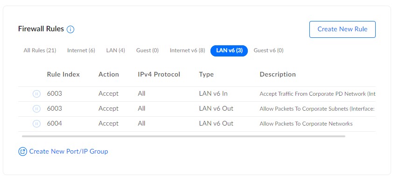Click the external link icon beside Create New Port/IP Group
The image size is (406, 183).
(22, 151)
